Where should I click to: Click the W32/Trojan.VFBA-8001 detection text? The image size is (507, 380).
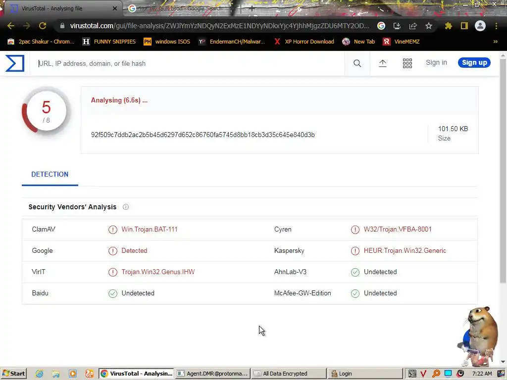[x=398, y=230]
